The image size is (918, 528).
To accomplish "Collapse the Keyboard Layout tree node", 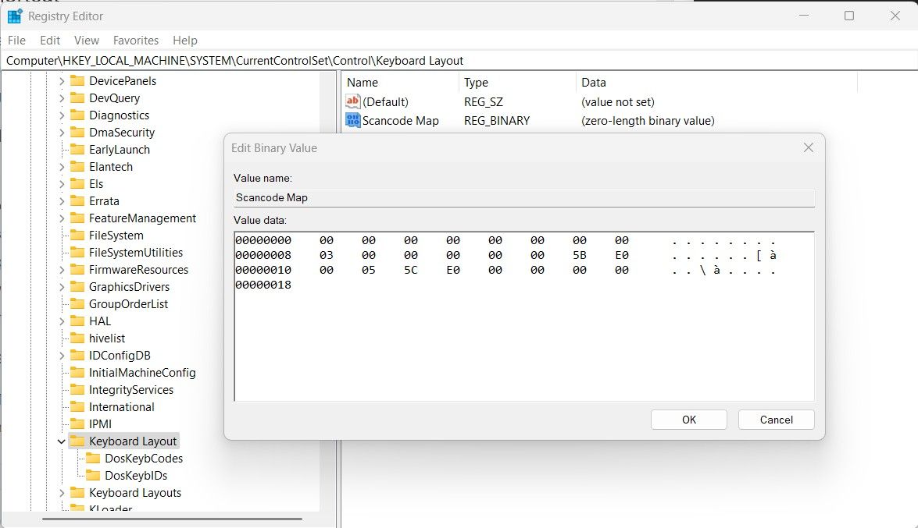I will 62,441.
